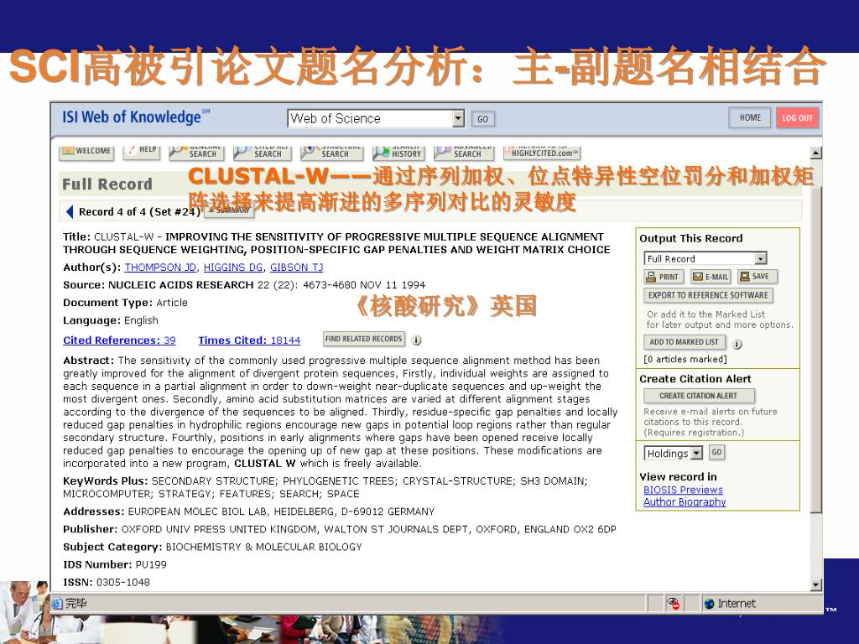Viewport: 859px width, 644px height.
Task: Select 'EUROPEAN MOLEC BIOL LAB' address text
Action: [x=198, y=512]
